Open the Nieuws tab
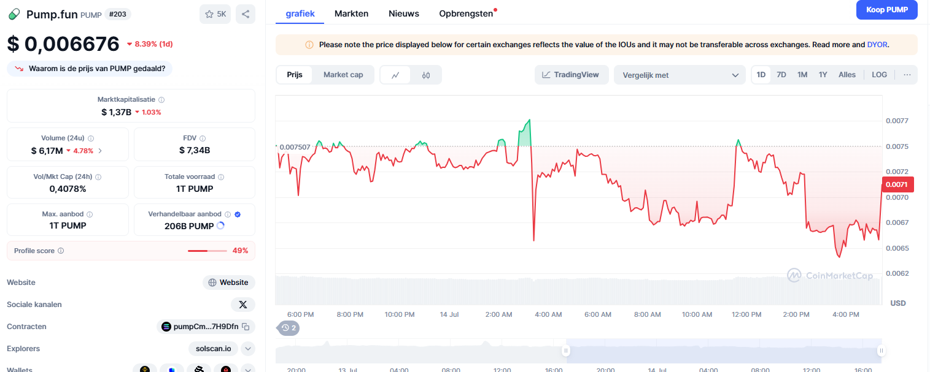Screen dimensions: 930x372 404,13
